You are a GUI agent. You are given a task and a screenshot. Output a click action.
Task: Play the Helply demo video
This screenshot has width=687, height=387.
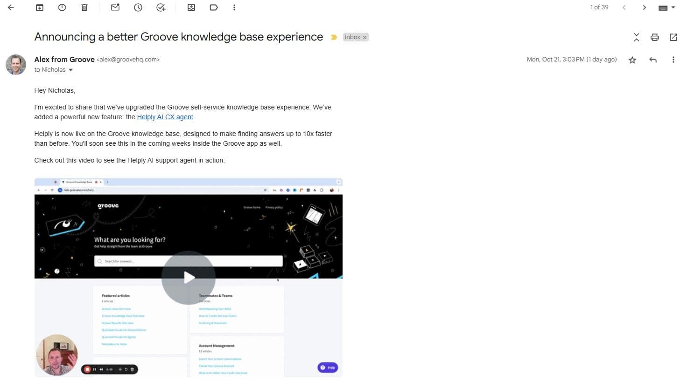(x=188, y=278)
